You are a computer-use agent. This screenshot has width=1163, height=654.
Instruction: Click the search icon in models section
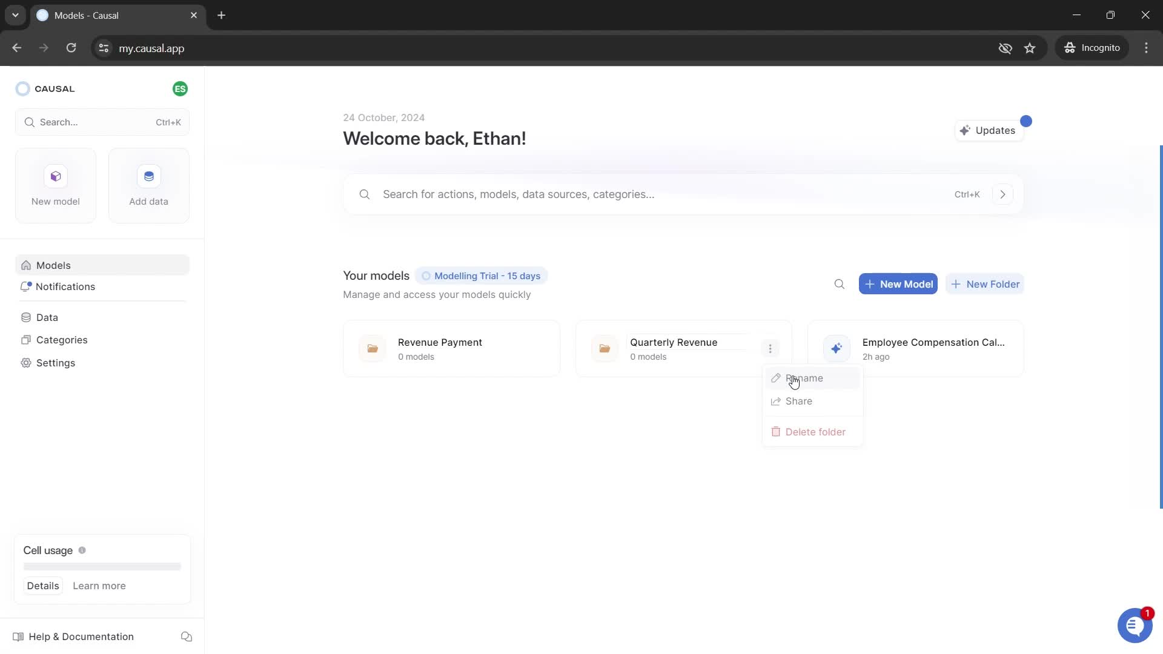(840, 284)
